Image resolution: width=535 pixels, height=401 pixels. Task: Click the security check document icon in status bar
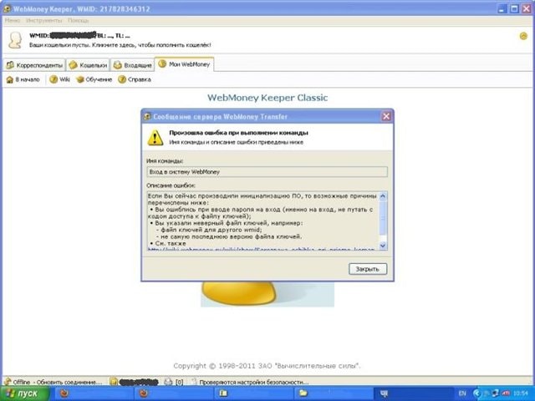point(194,382)
